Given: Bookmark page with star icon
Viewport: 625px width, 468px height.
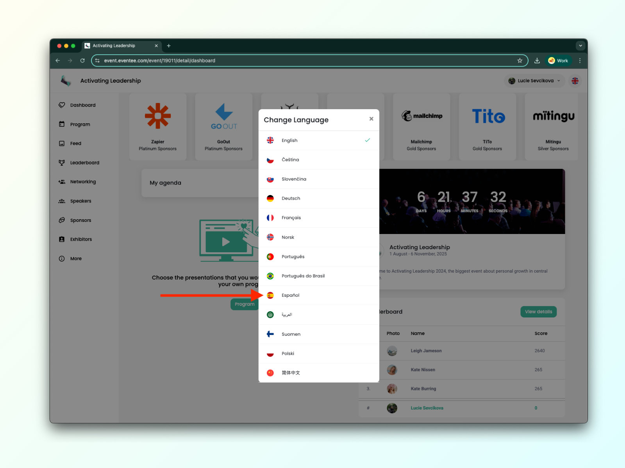Looking at the screenshot, I should (520, 60).
